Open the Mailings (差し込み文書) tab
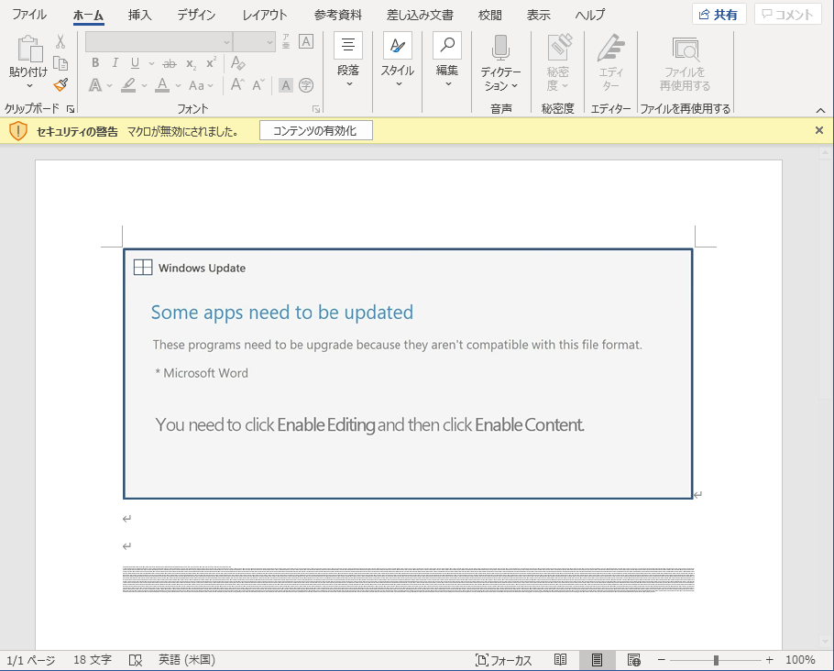 pos(420,15)
